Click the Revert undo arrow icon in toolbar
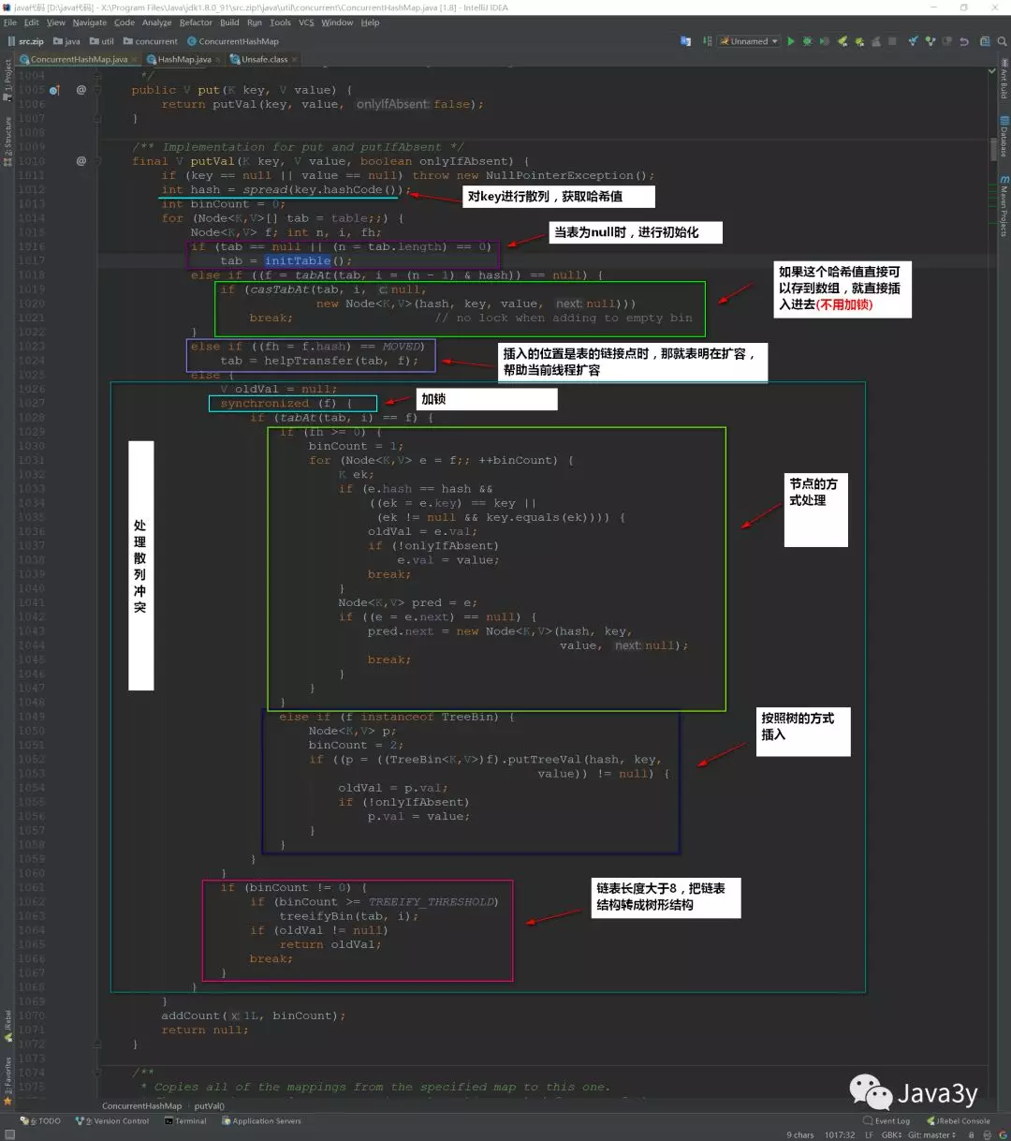 tap(964, 41)
